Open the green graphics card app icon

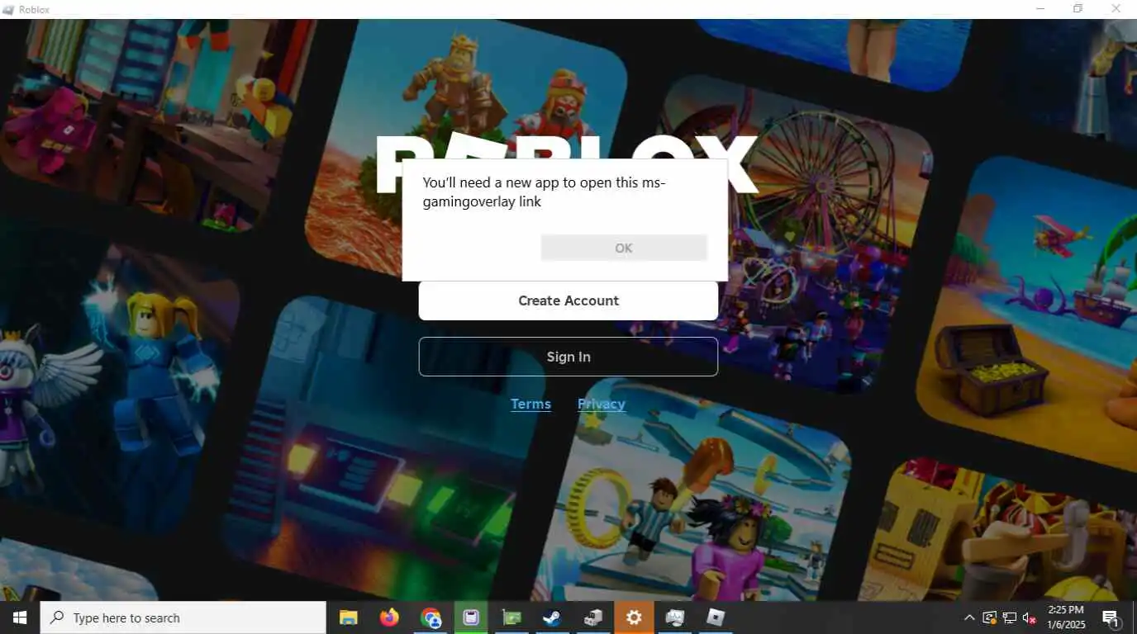pyautogui.click(x=512, y=617)
